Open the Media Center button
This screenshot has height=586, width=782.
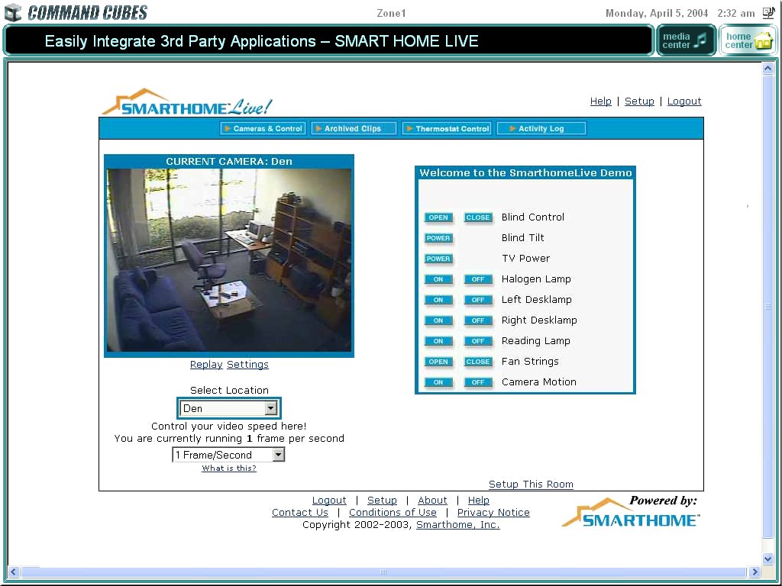tap(686, 40)
